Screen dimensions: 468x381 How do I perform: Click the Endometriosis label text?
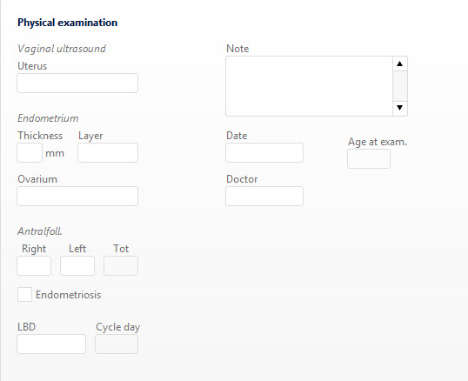69,295
